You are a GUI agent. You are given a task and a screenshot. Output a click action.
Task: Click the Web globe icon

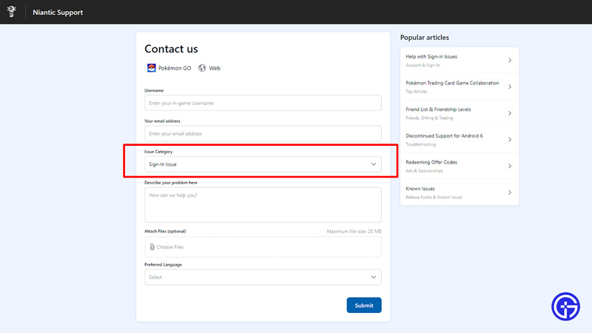click(202, 68)
